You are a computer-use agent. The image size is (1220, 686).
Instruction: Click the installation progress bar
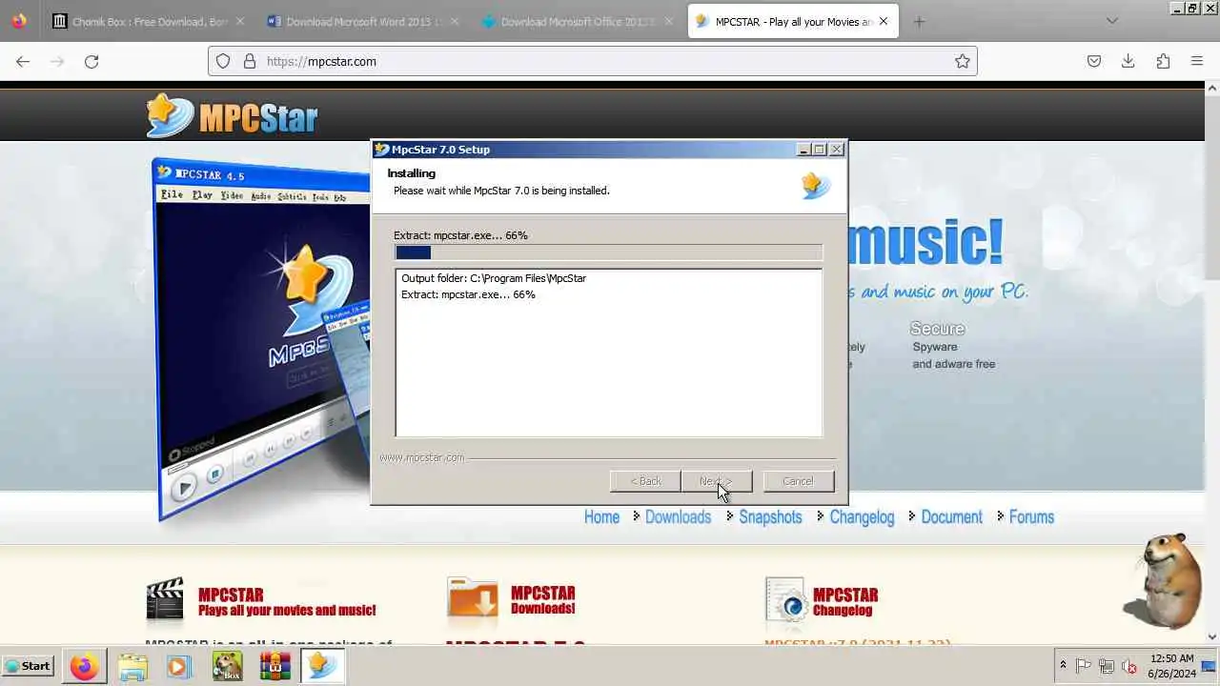(608, 252)
